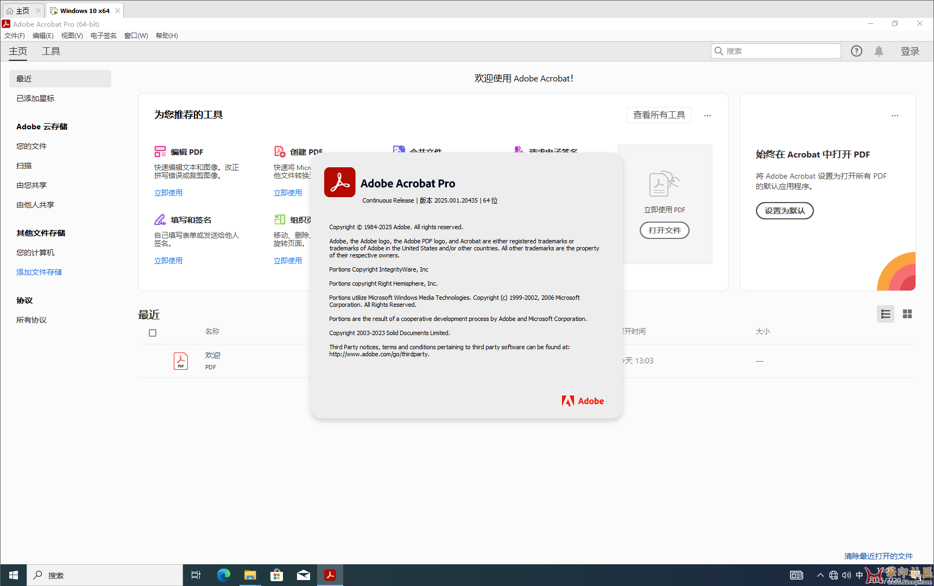Open File Explorer from taskbar
Viewport: 934px width, 586px height.
point(250,575)
